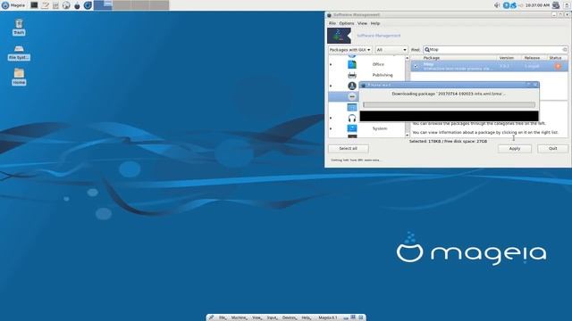Open the Mageia applications menu
The width and height of the screenshot is (572, 321).
point(13,5)
